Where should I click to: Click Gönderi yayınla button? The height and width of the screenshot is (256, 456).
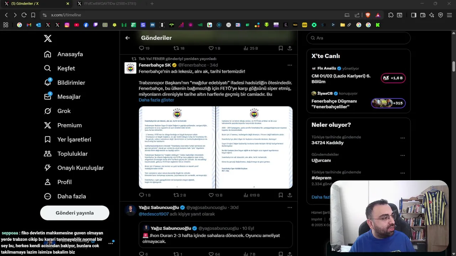[75, 213]
